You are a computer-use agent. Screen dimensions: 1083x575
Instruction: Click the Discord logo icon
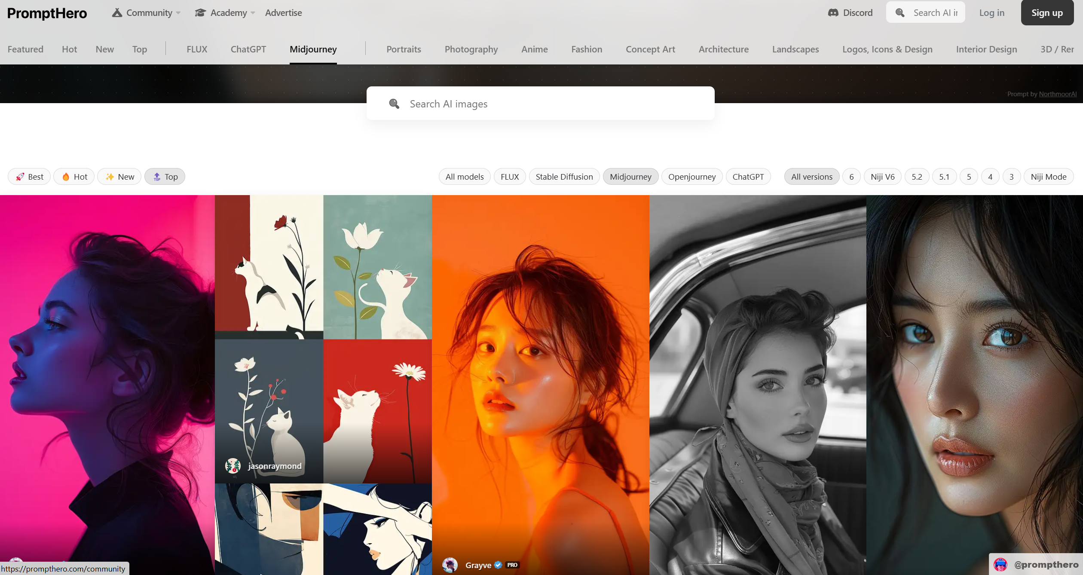(x=833, y=13)
